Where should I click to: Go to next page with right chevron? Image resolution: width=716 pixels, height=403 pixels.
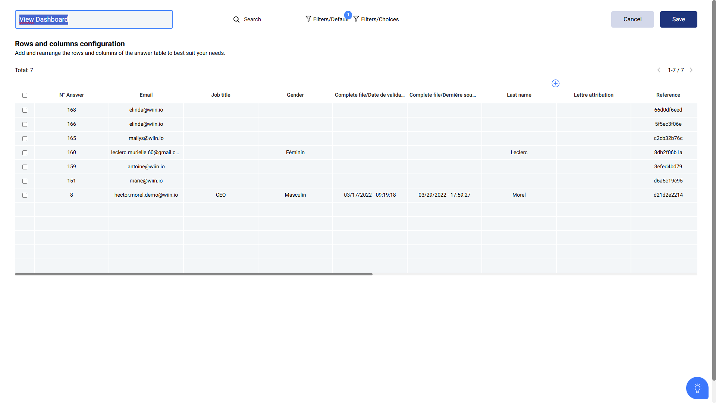[x=691, y=70]
